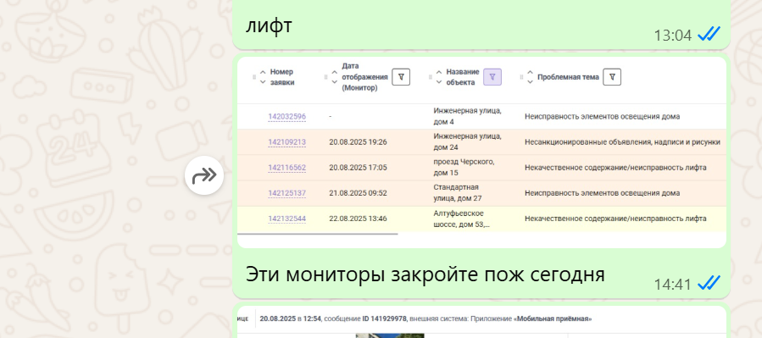The image size is (762, 338).
Task: Click address проезд Черского, дом 15
Action: (x=464, y=167)
